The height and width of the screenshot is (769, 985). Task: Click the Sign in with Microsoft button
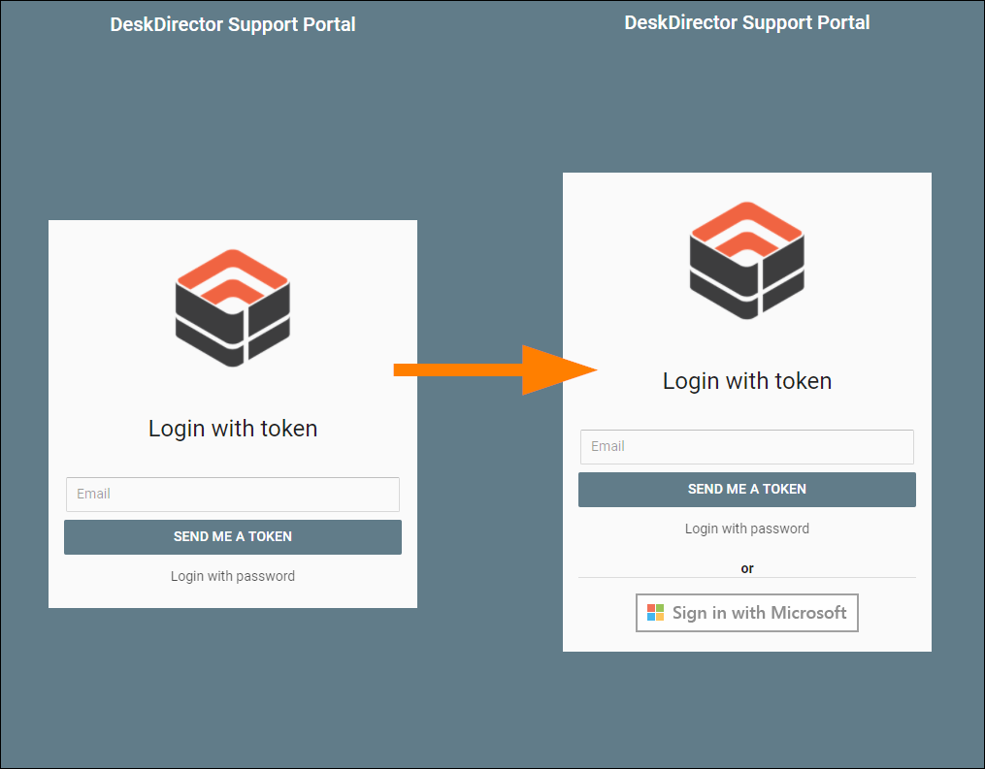(747, 613)
